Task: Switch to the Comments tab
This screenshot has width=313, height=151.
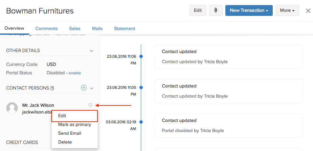Action: point(46,28)
